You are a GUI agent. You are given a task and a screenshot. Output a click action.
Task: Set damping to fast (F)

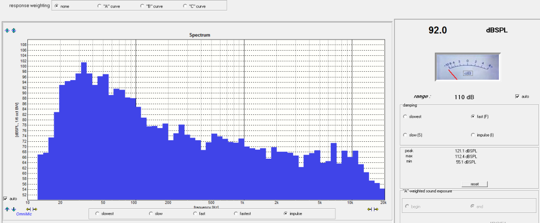coord(473,117)
